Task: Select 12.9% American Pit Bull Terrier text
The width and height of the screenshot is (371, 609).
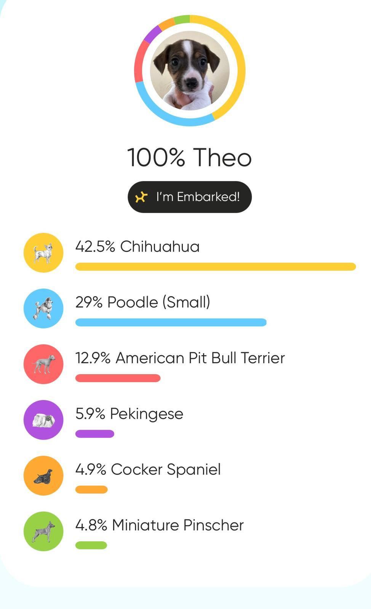Action: [180, 358]
